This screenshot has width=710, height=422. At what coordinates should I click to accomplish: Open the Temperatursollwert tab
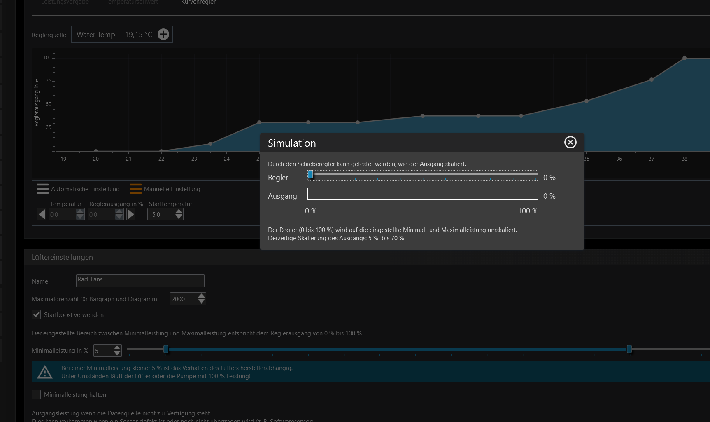132,2
